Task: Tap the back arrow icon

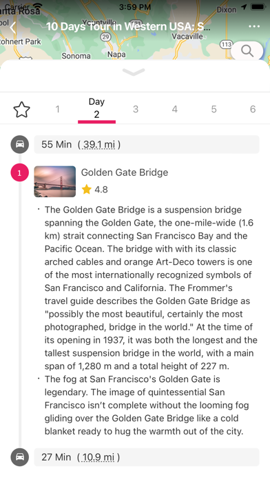Action: [x=13, y=28]
